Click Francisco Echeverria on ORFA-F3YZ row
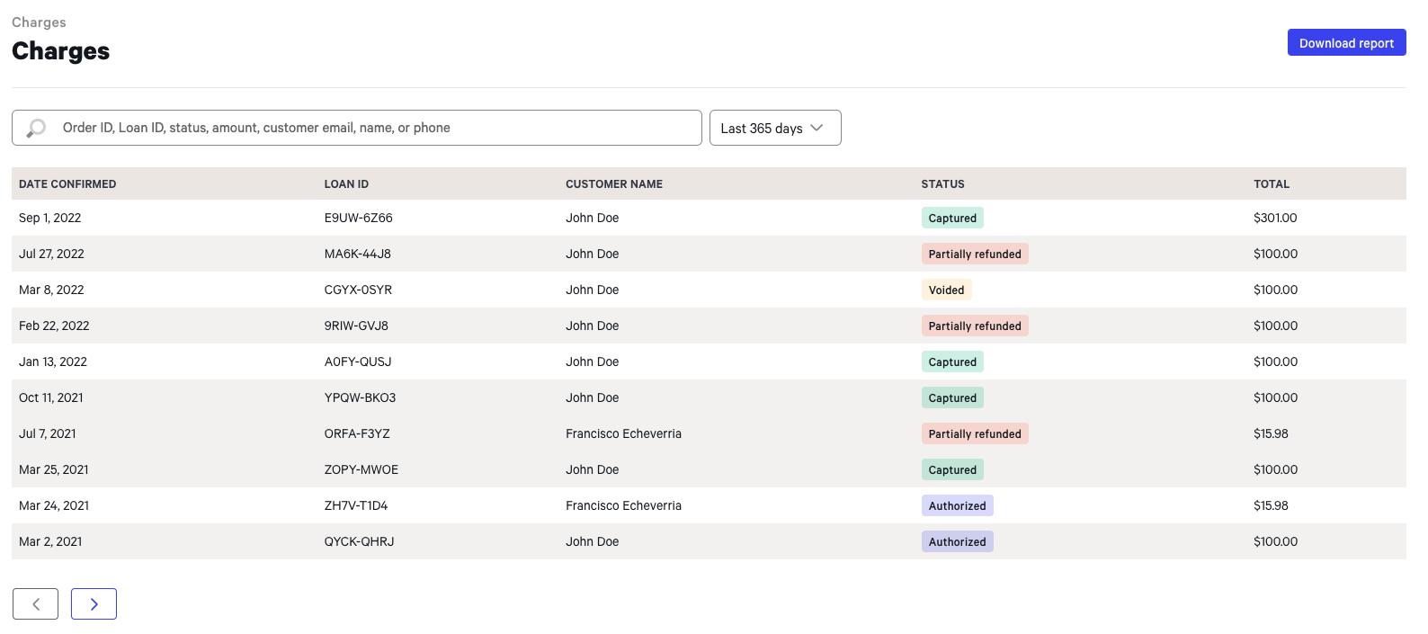Viewport: 1428px width, 634px height. tap(623, 433)
